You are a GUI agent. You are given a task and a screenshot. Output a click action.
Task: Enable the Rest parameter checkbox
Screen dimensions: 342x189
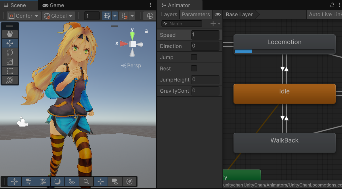pos(194,69)
